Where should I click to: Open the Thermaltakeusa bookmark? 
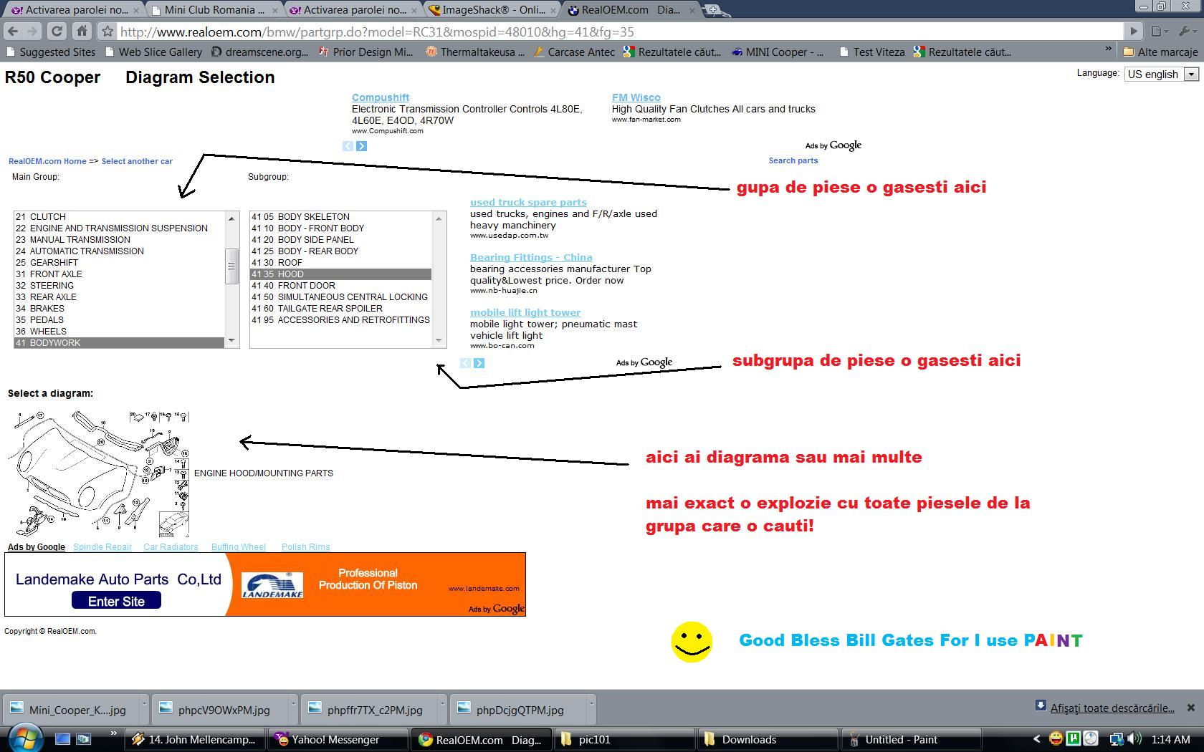[474, 52]
